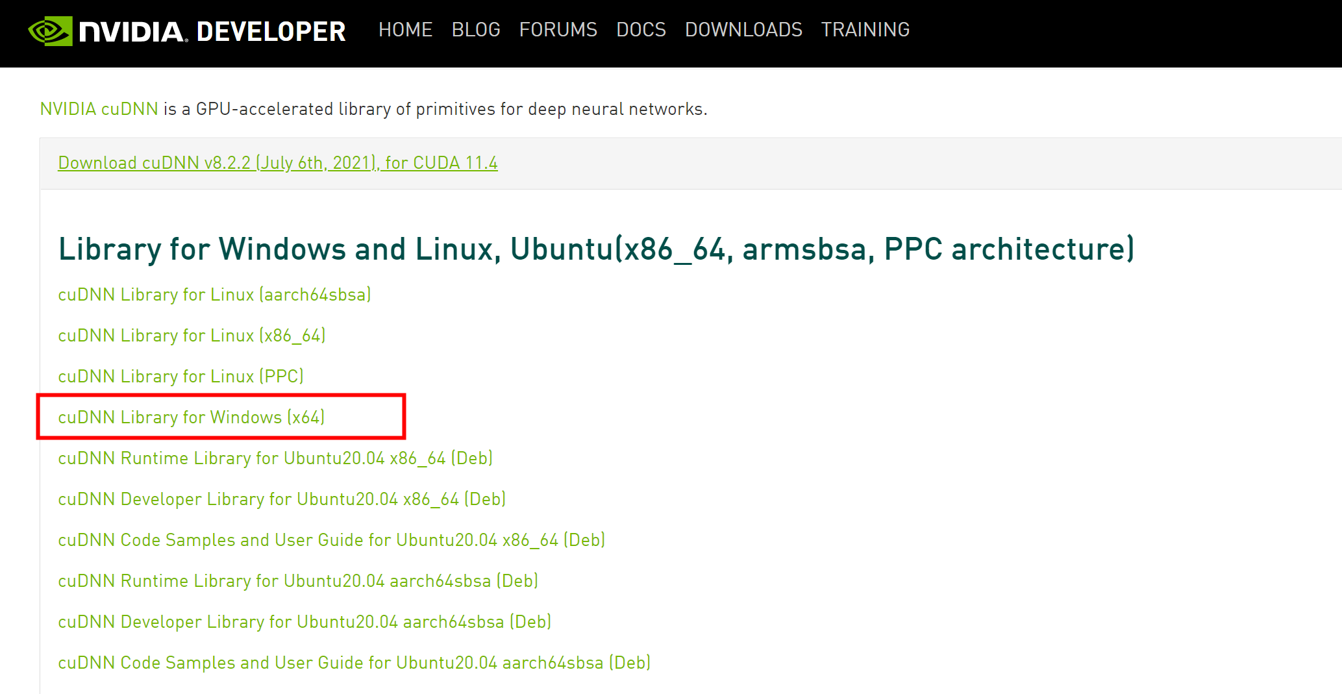Viewport: 1342px width, 694px height.
Task: Open the NVIDIA DEVELOPER wordmark link
Action: point(212,31)
